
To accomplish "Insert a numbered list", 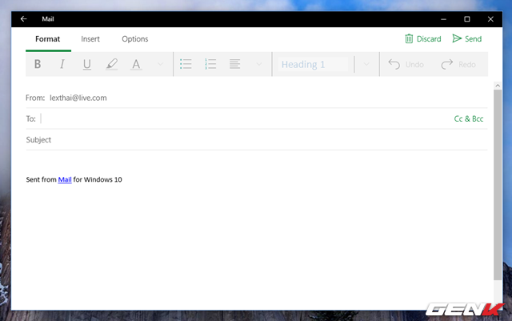I will 210,64.
